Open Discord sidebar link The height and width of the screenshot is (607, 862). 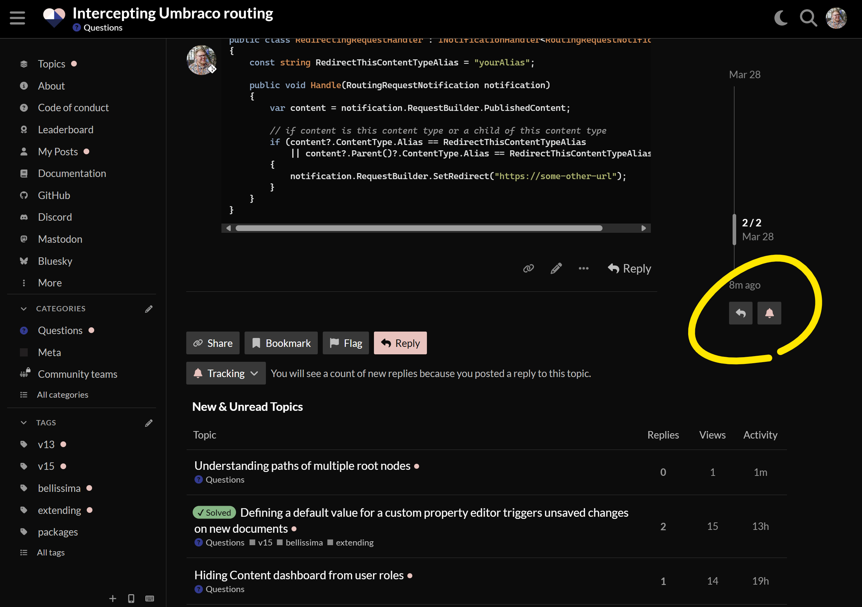tap(55, 217)
